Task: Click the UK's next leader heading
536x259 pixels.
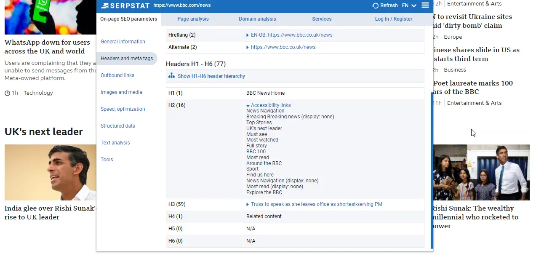Action: point(44,132)
